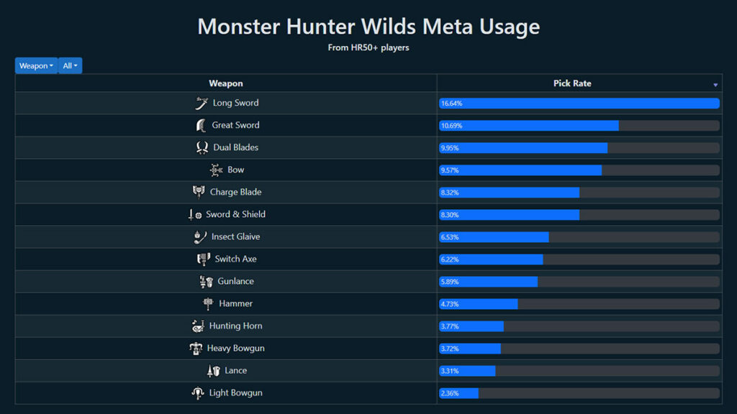Click the Gunlance weapon icon
This screenshot has height=414, width=737.
click(207, 282)
